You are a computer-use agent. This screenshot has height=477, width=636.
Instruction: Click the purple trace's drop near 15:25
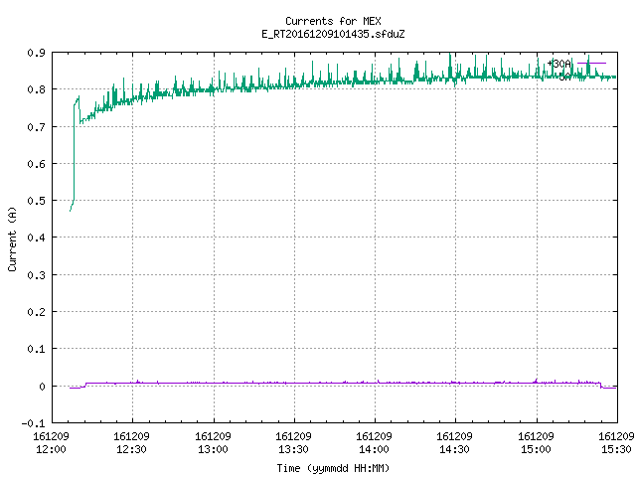pyautogui.click(x=600, y=386)
